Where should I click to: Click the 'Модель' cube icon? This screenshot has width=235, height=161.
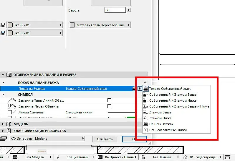coord(9,124)
